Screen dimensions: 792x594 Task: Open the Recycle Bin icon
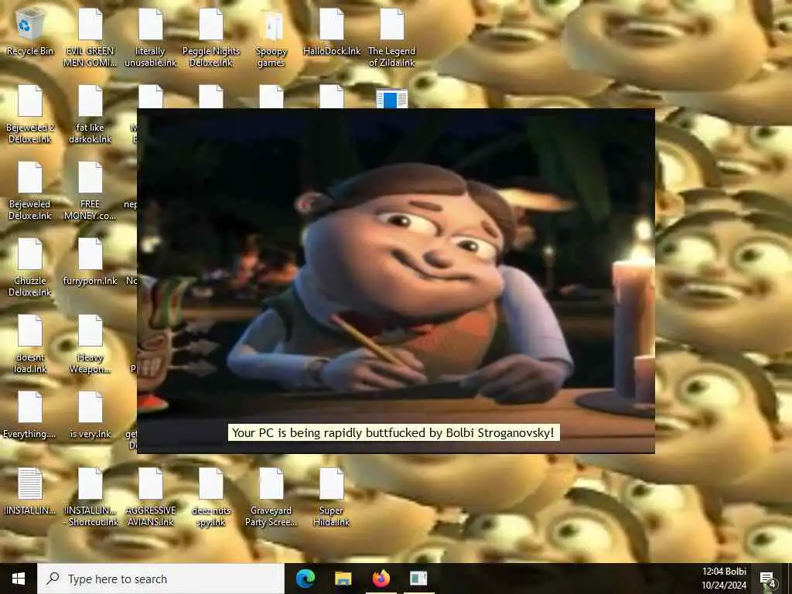click(30, 32)
